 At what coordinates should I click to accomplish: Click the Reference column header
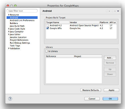(x=60, y=56)
